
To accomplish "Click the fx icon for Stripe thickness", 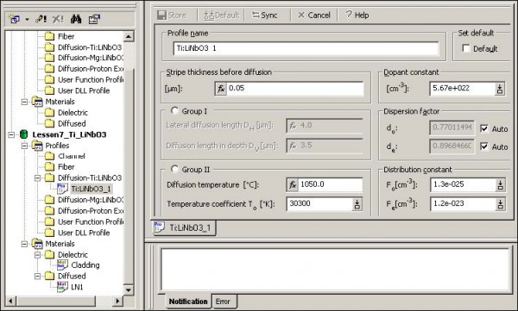I will (221, 89).
